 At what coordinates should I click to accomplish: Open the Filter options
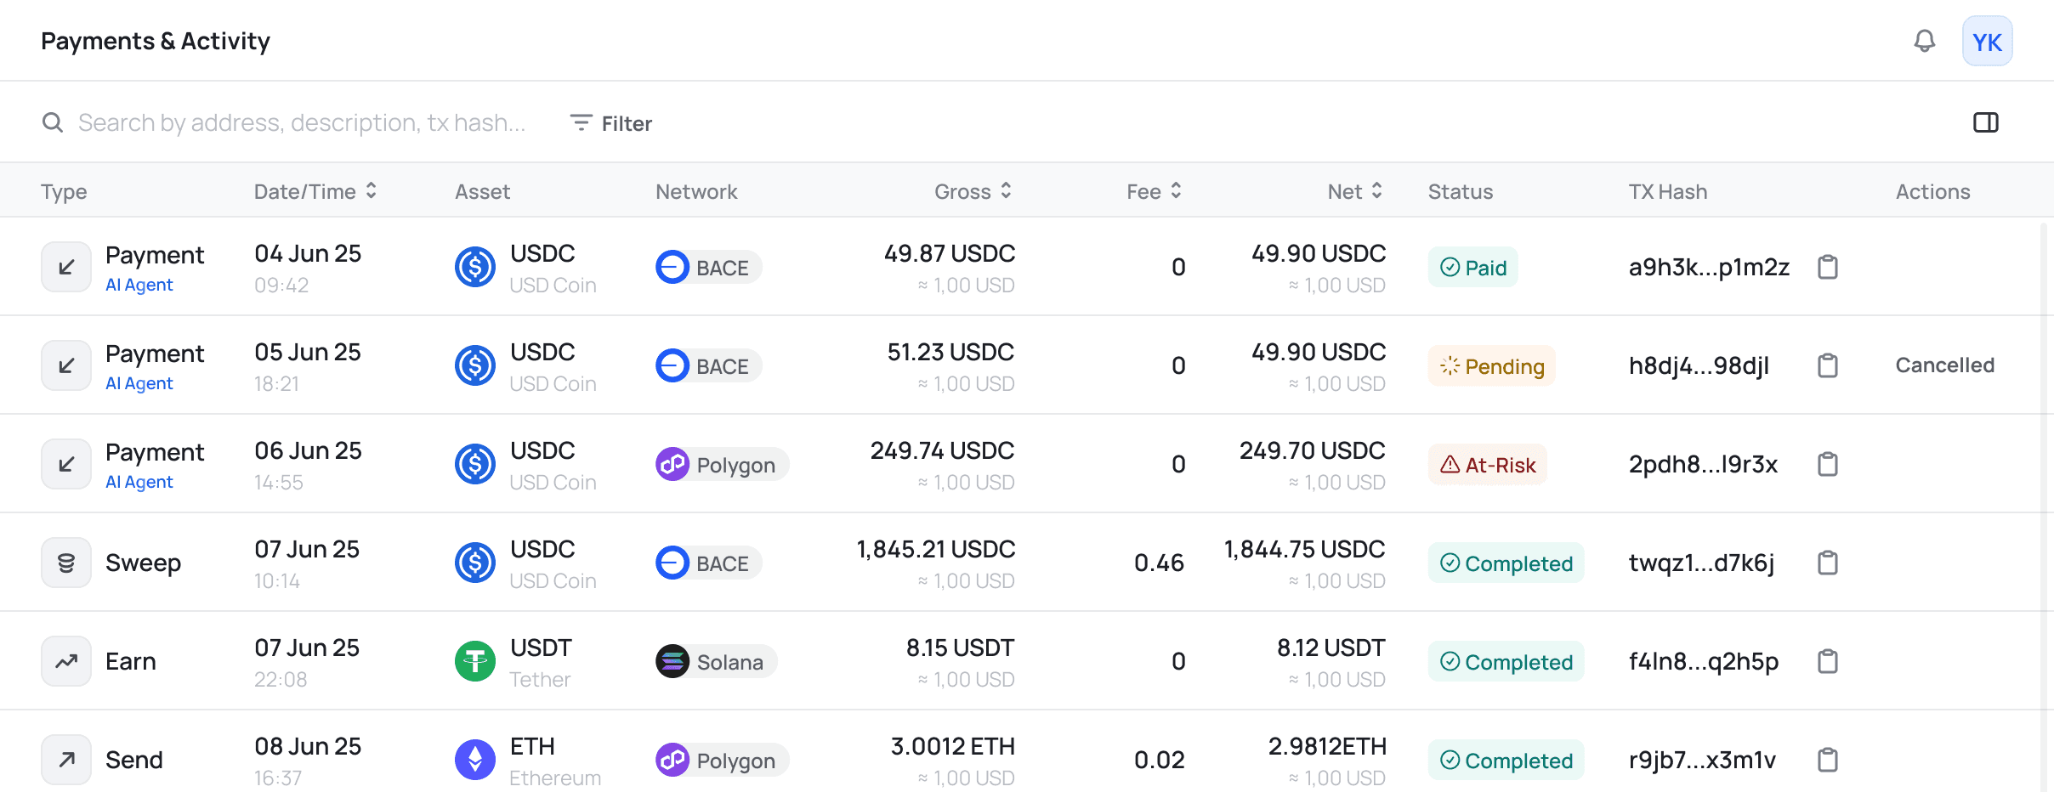(610, 122)
